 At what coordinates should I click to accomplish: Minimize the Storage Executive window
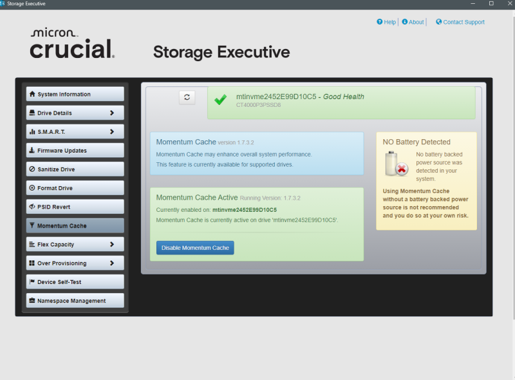point(473,3)
